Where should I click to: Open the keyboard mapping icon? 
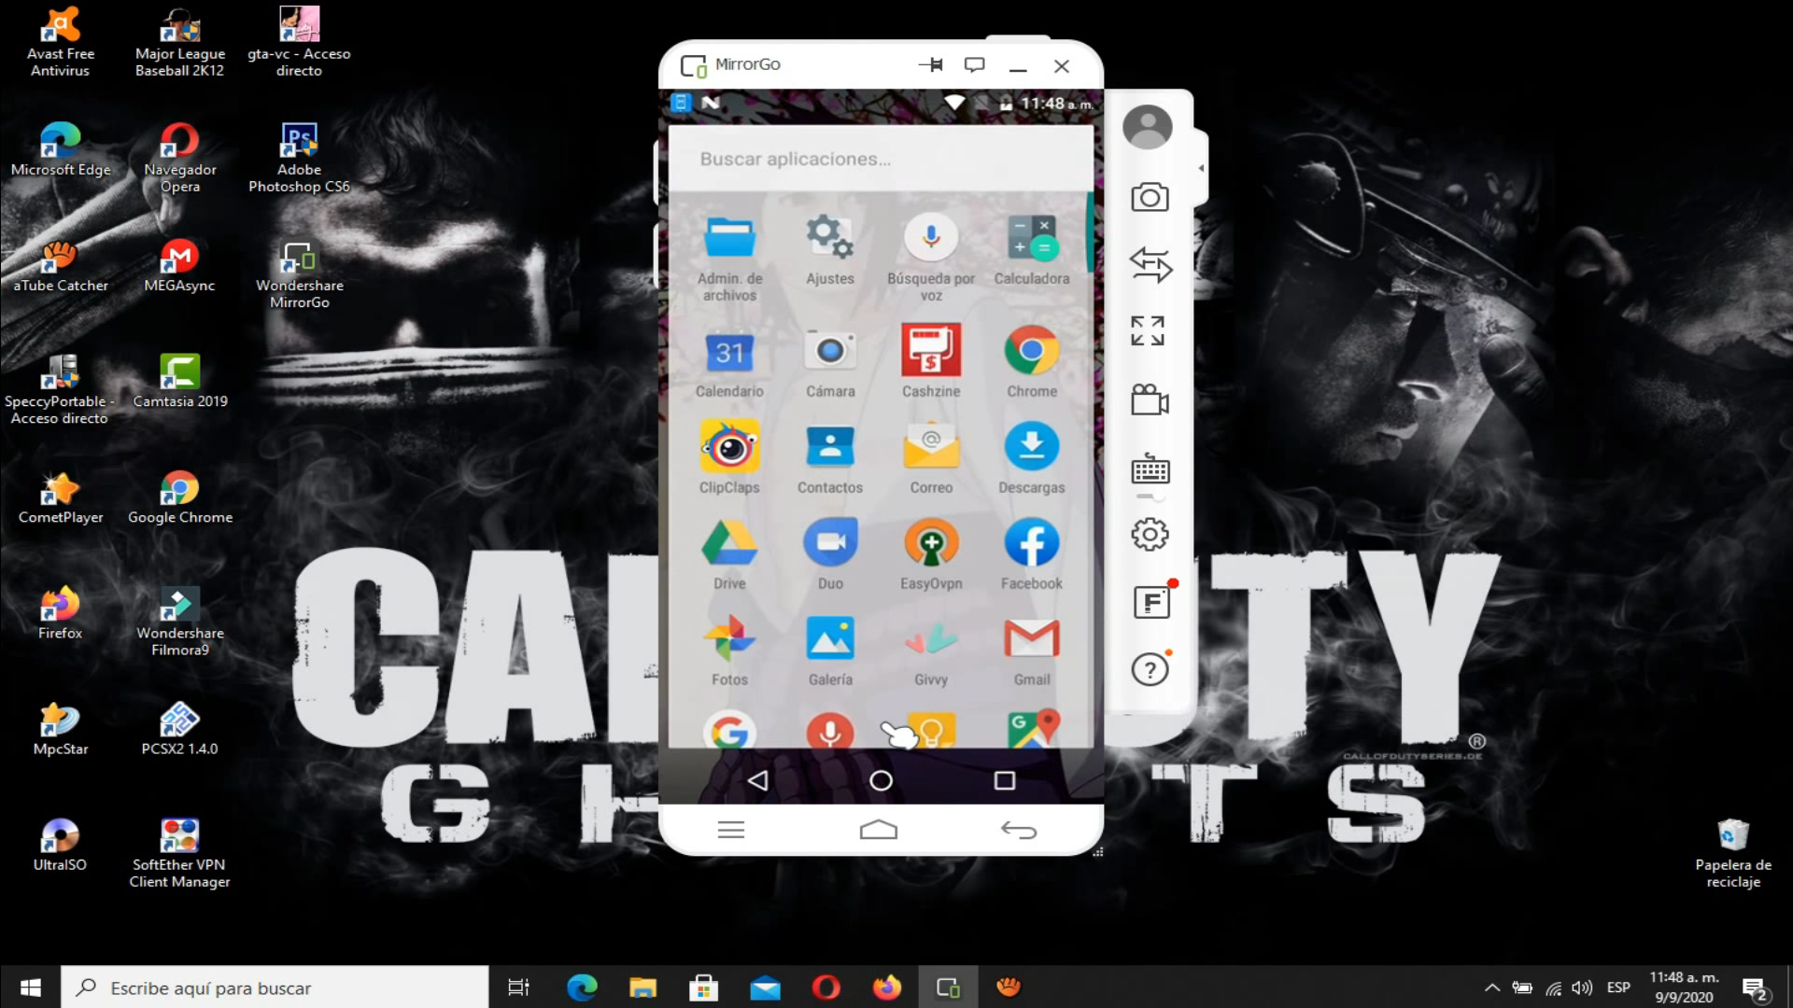[1150, 469]
